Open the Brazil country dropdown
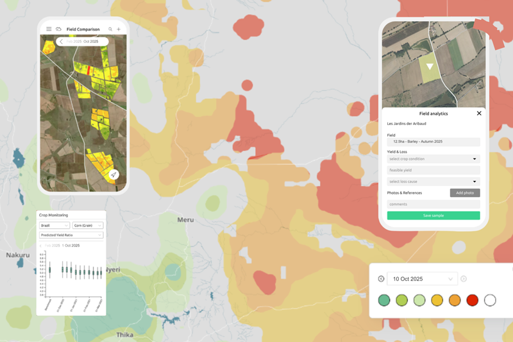 (55, 225)
